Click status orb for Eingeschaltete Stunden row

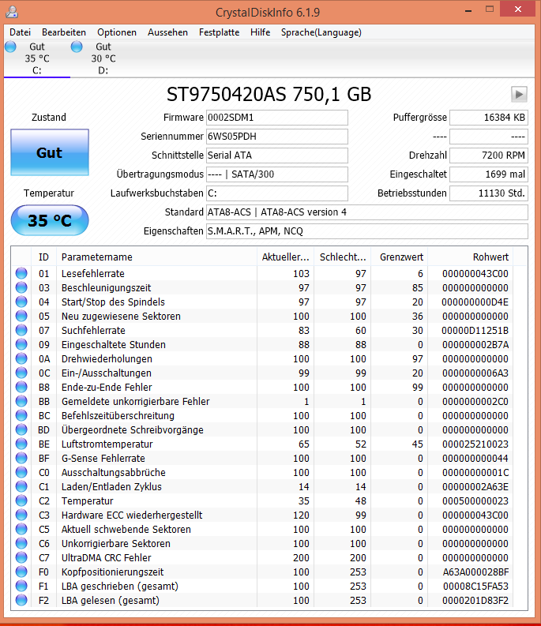pos(21,344)
